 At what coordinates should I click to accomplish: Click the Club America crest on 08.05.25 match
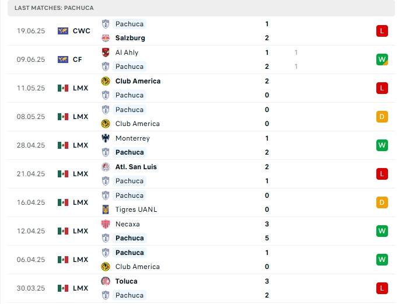coord(106,124)
